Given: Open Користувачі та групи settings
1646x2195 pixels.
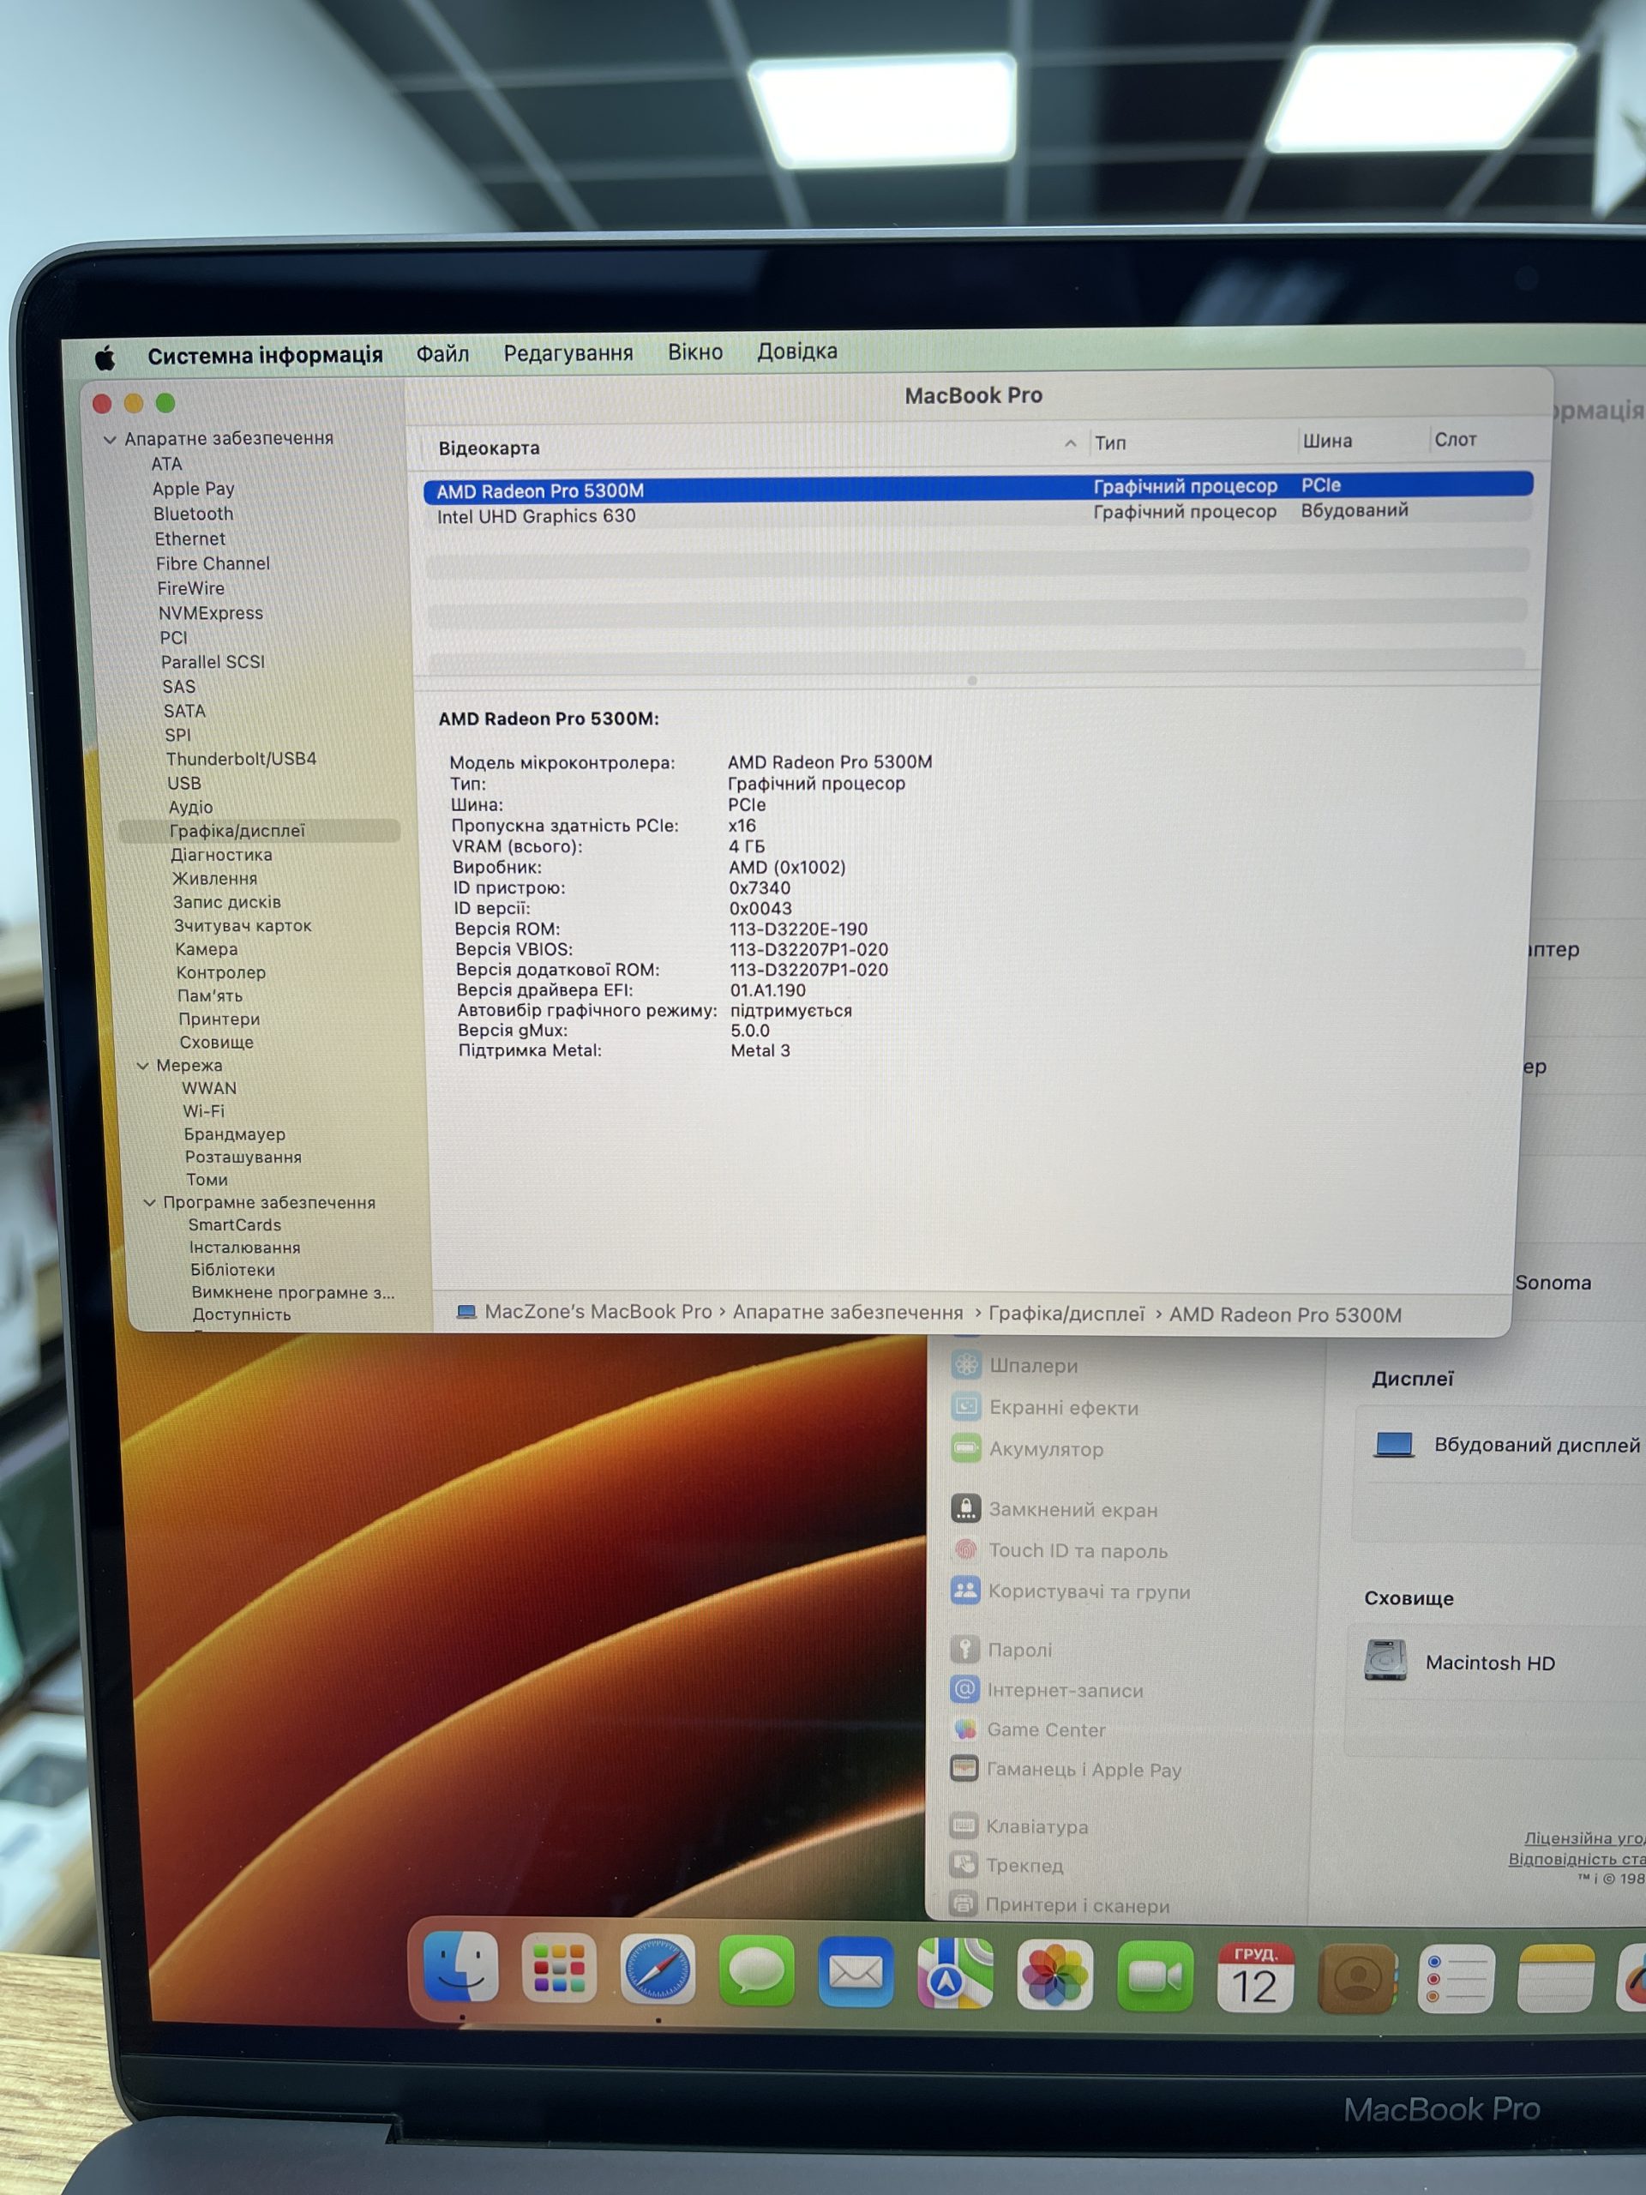Looking at the screenshot, I should (x=1087, y=1591).
